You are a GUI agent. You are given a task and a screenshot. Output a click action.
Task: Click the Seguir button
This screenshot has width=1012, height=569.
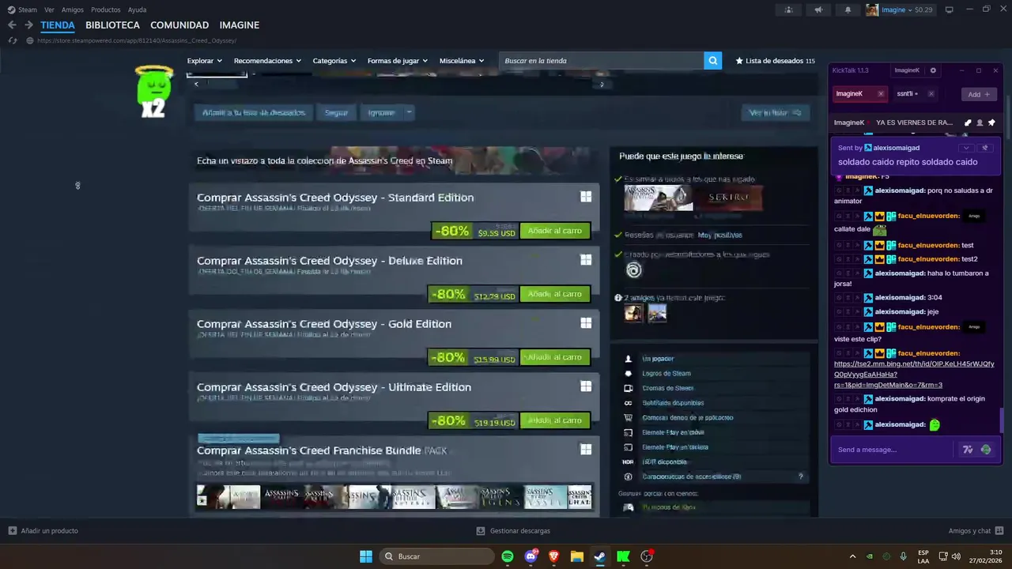(336, 112)
